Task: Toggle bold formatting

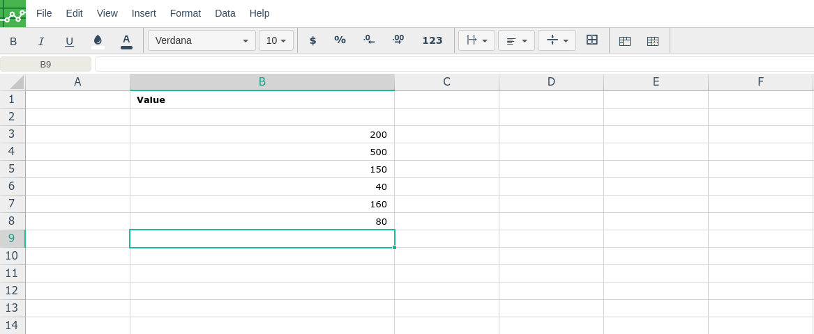Action: 13,41
